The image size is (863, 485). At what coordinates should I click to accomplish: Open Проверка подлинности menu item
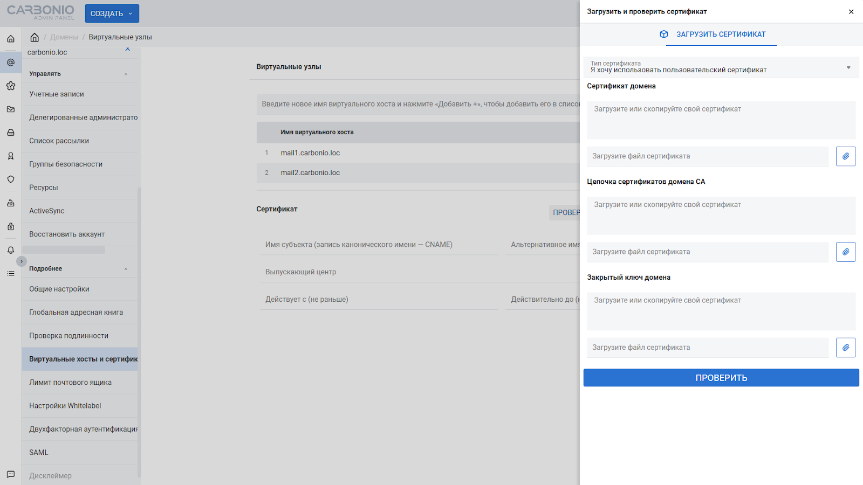click(x=80, y=336)
